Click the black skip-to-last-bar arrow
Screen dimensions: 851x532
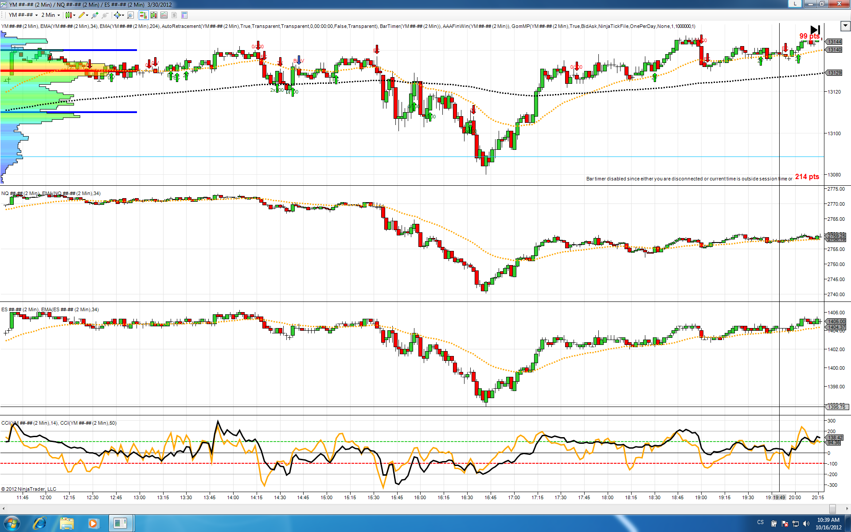pyautogui.click(x=815, y=30)
